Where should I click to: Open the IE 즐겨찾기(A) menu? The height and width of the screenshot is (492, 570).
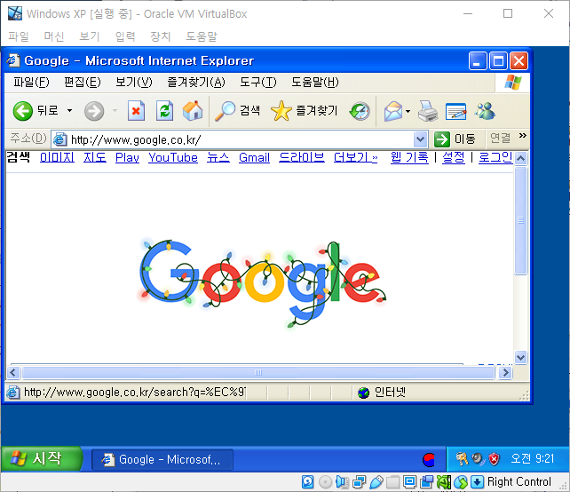[196, 83]
